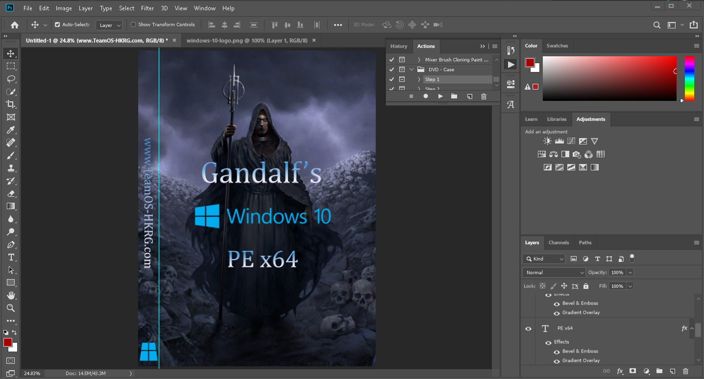Image resolution: width=704 pixels, height=379 pixels.
Task: Select the History Brush tool
Action: point(11,181)
